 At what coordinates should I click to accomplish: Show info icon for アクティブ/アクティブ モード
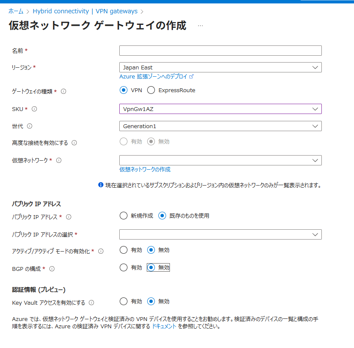coord(101,251)
